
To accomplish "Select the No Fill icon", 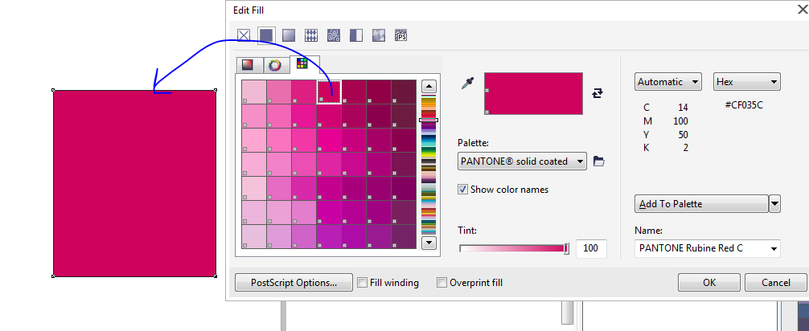I will tap(244, 35).
